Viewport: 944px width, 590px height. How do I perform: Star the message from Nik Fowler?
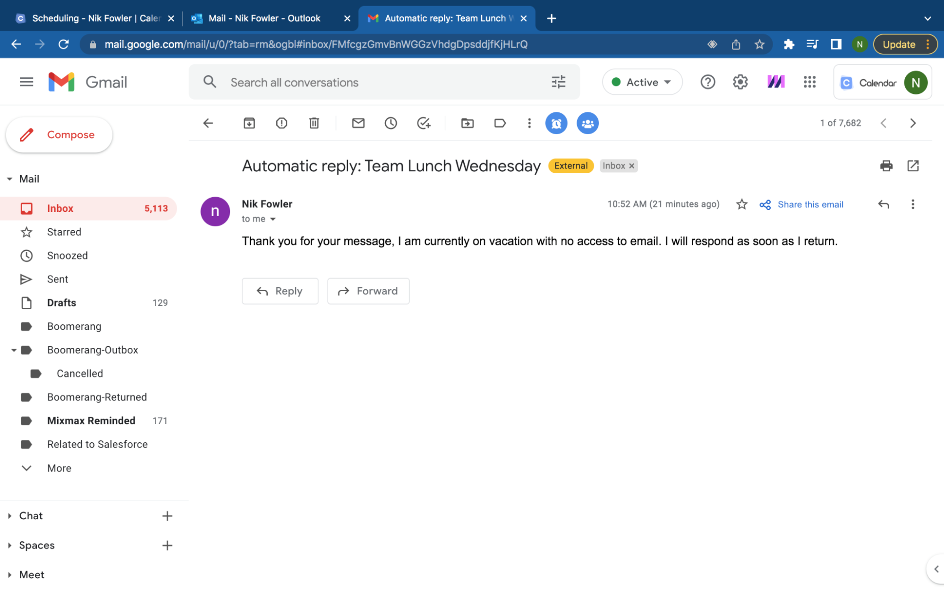741,204
